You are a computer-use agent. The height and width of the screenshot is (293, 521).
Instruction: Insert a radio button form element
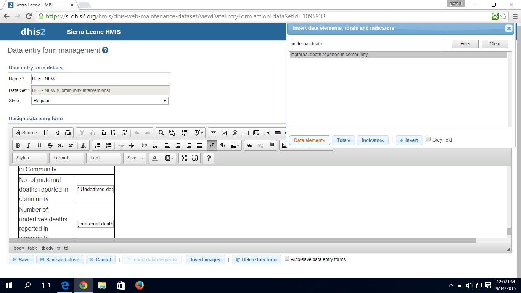[x=235, y=133]
